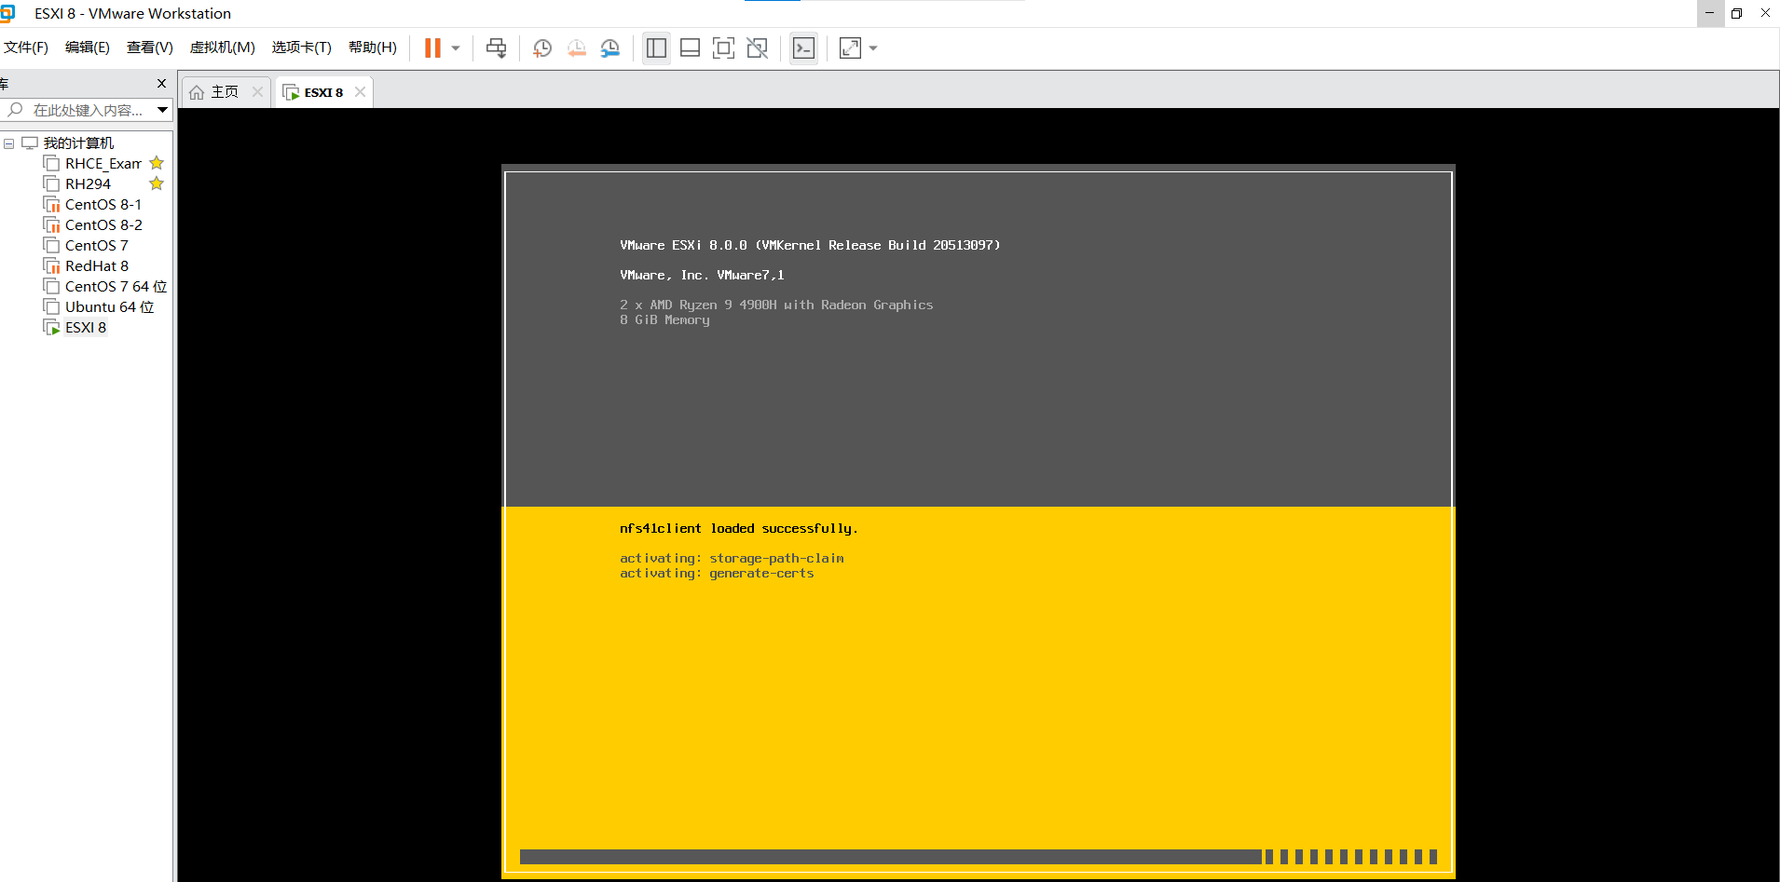
Task: Close the VMware Workstation window
Action: tap(1765, 13)
